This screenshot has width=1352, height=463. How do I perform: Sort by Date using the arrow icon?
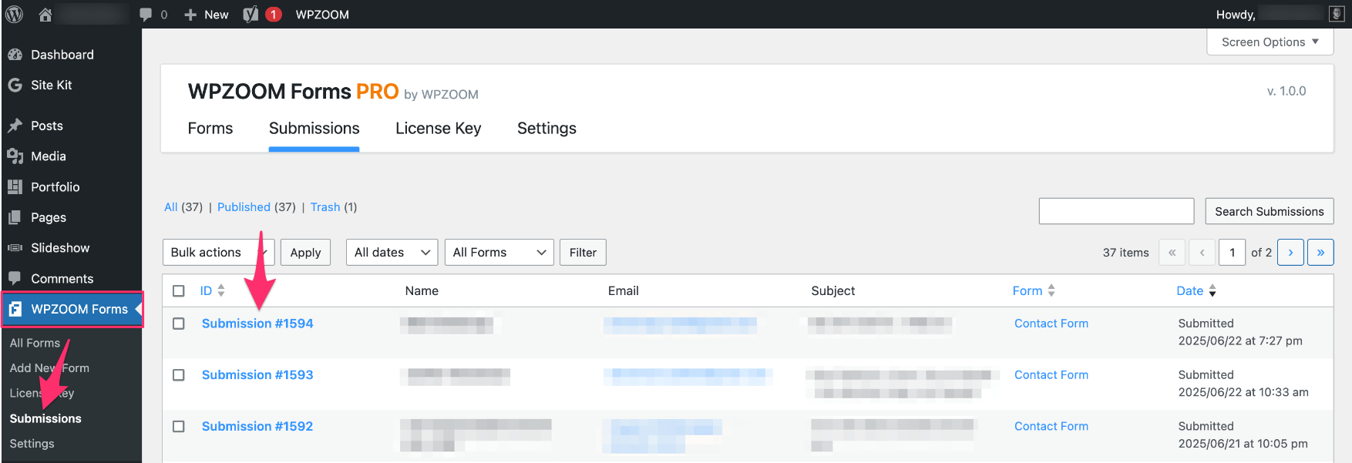pyautogui.click(x=1212, y=290)
